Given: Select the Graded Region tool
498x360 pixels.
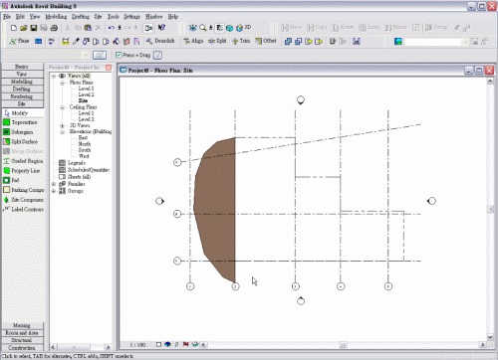Looking at the screenshot, I should click(23, 161).
